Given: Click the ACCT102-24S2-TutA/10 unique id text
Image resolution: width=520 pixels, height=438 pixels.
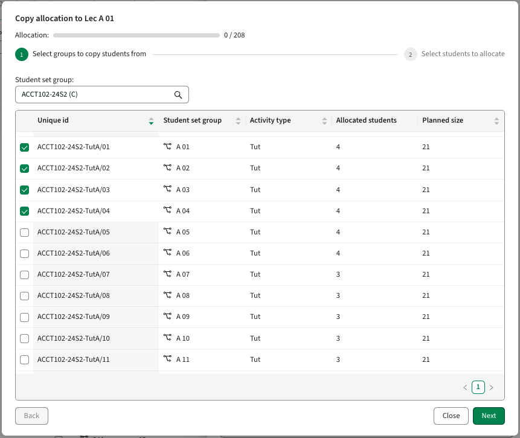Looking at the screenshot, I should [73, 338].
